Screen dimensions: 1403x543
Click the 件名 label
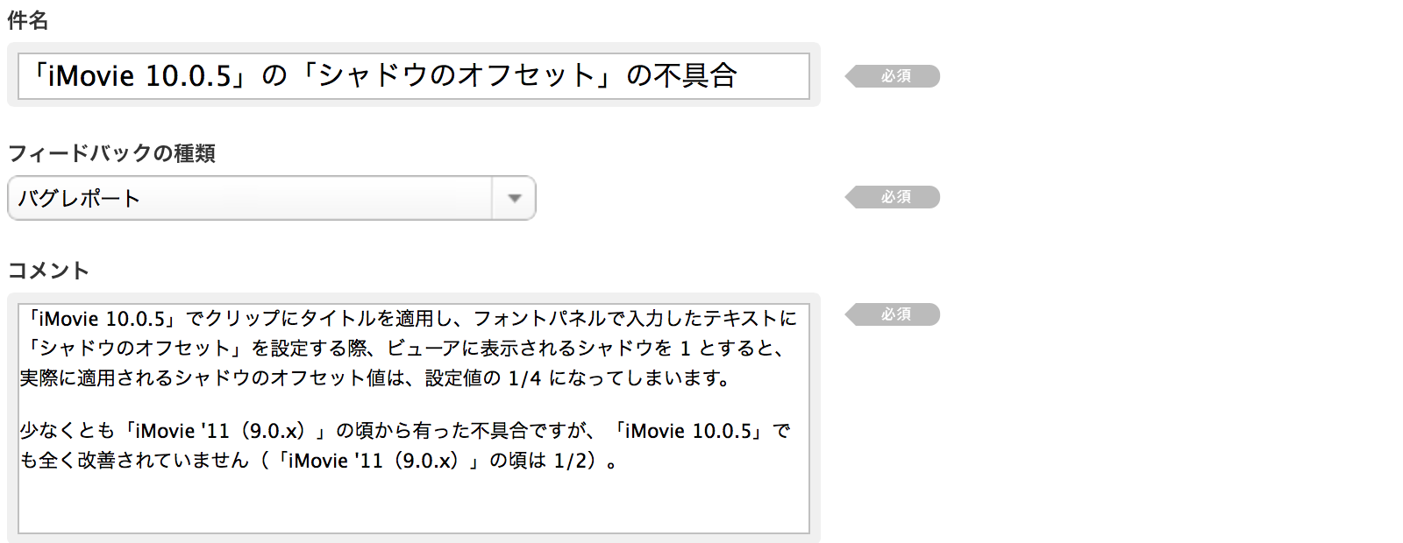pyautogui.click(x=28, y=20)
